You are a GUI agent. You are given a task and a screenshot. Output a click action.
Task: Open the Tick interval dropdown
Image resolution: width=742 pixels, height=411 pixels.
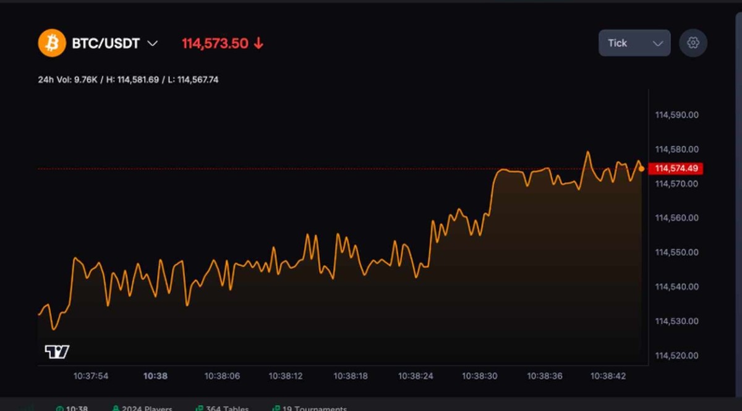click(634, 43)
